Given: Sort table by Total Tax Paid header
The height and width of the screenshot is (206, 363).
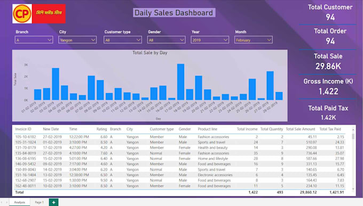Looking at the screenshot, I should [x=330, y=129].
